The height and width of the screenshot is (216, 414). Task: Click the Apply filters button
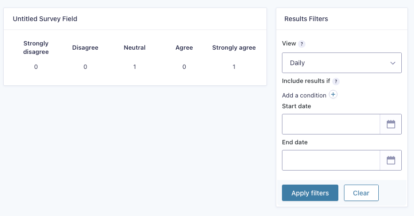(x=310, y=193)
